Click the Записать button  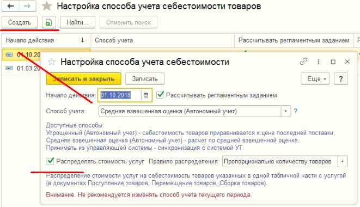145,79
